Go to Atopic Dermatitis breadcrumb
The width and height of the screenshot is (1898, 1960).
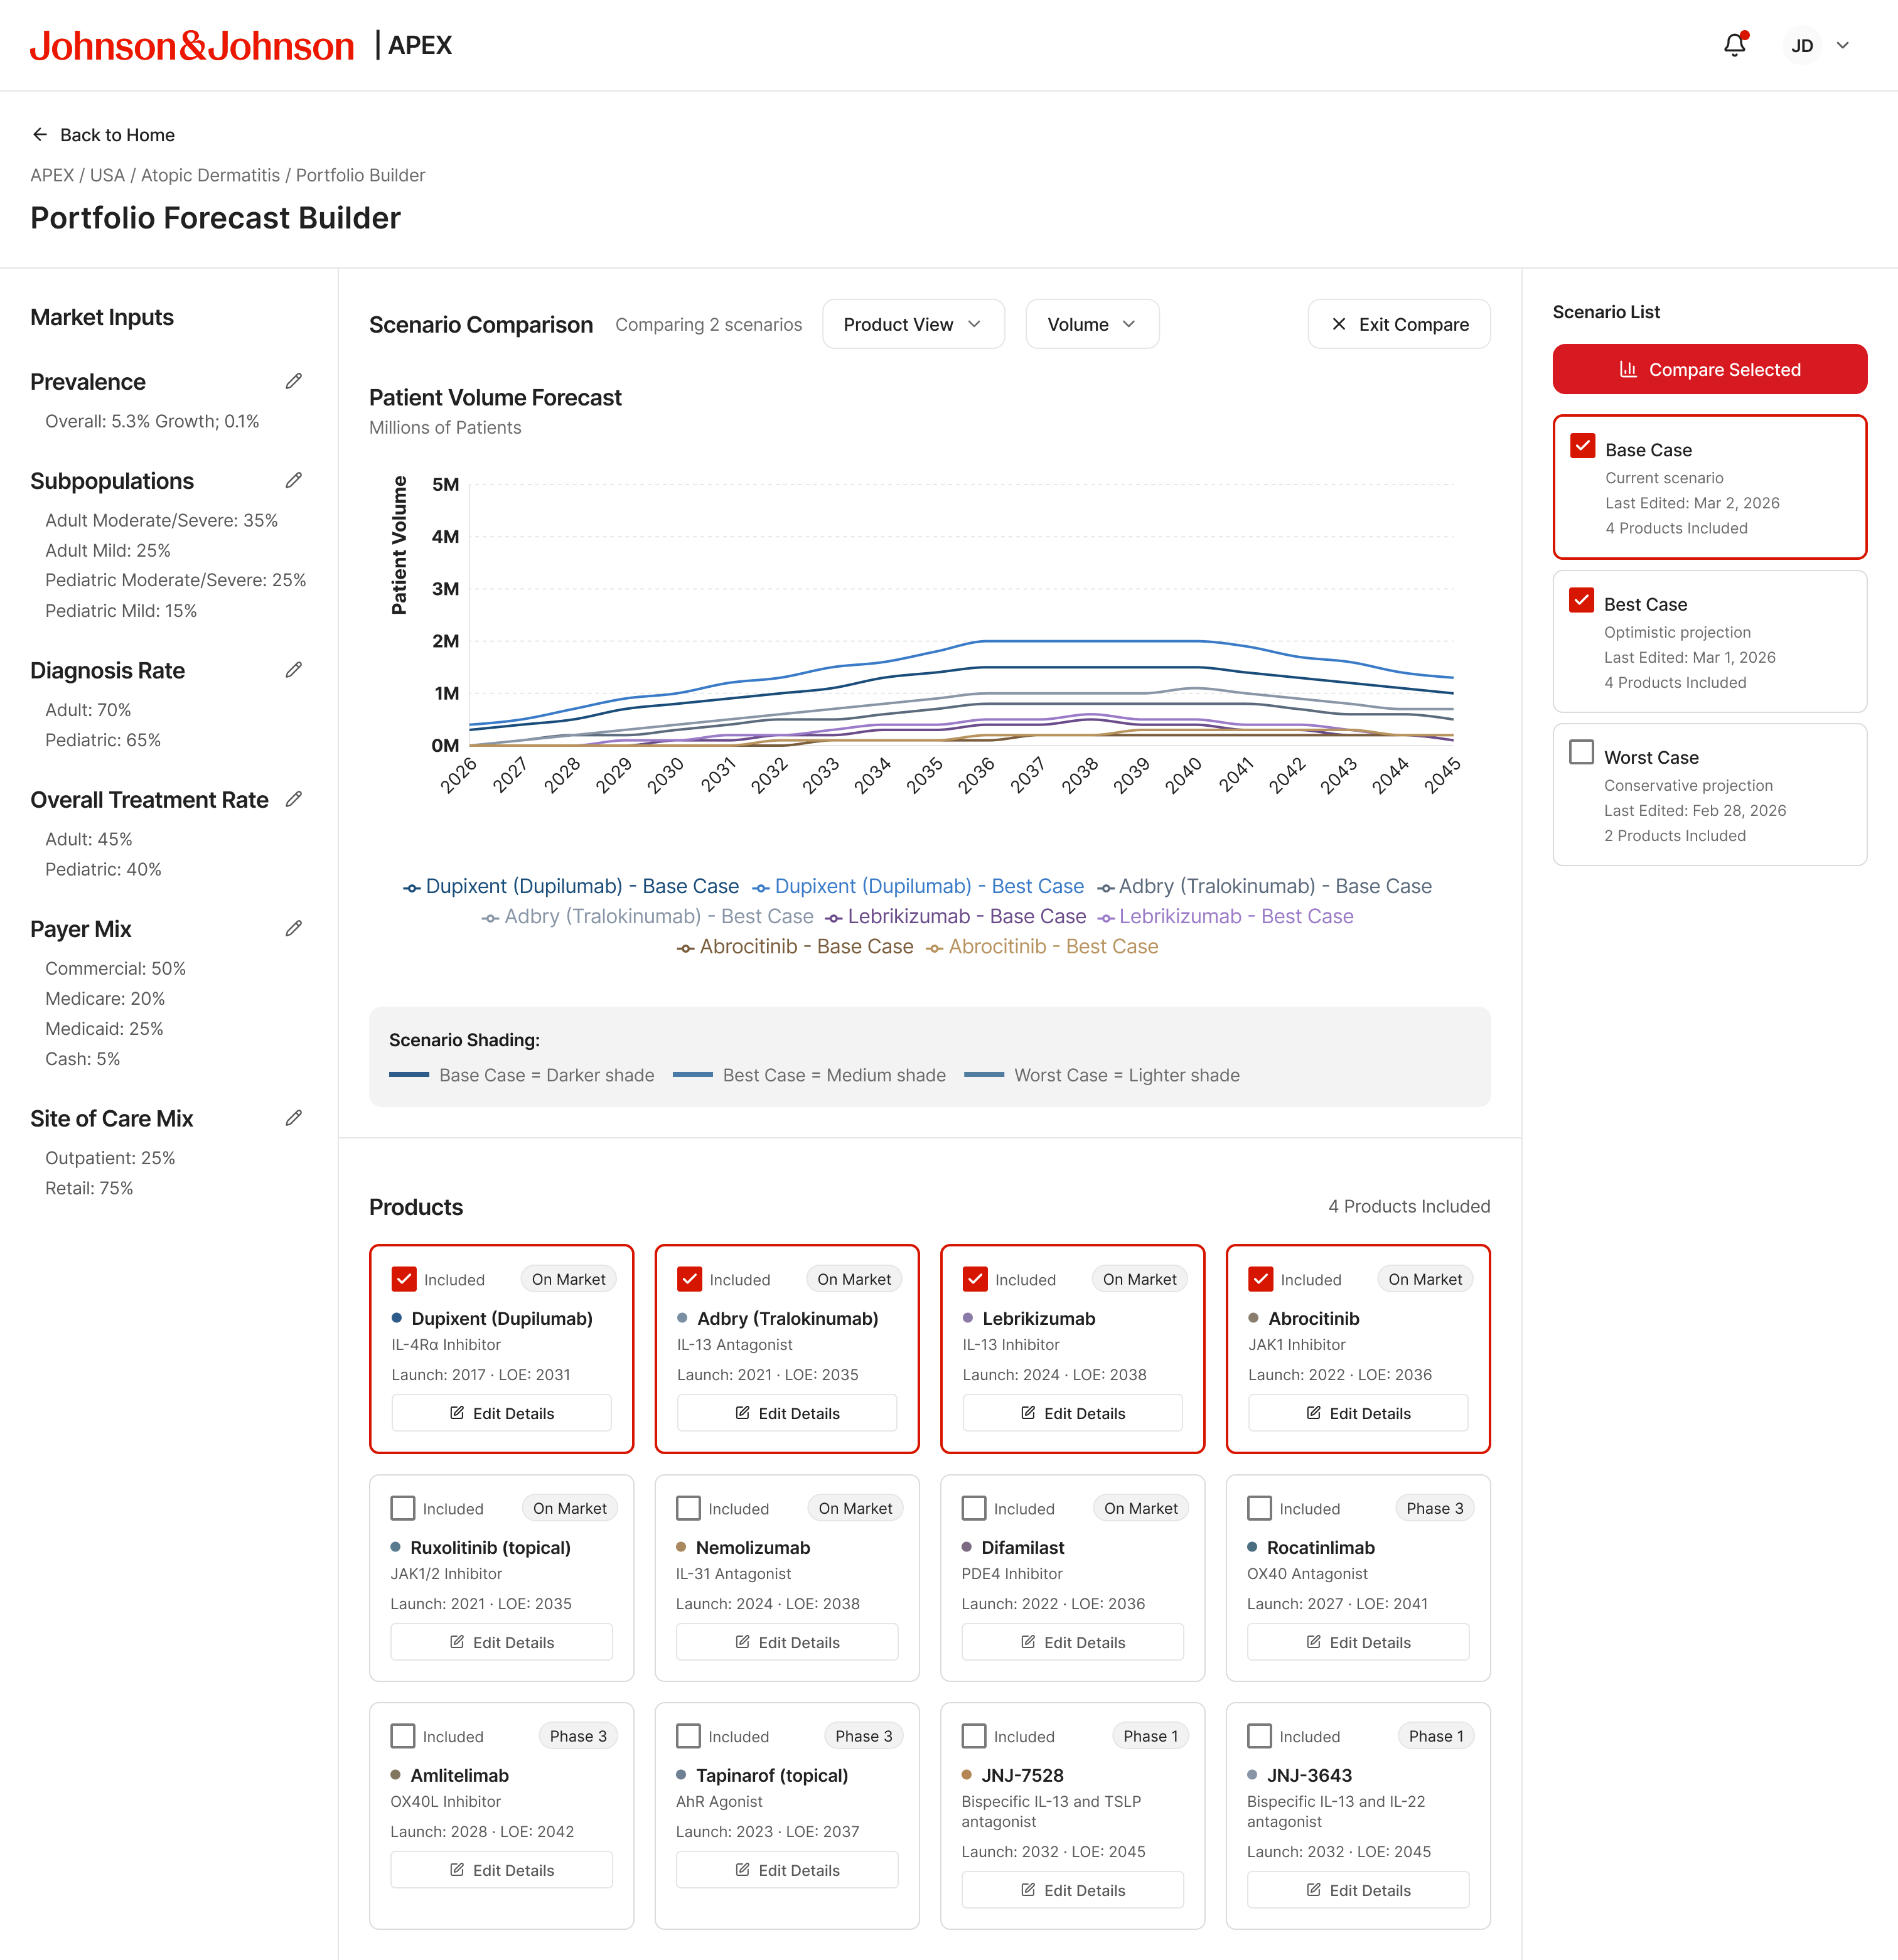pos(210,175)
